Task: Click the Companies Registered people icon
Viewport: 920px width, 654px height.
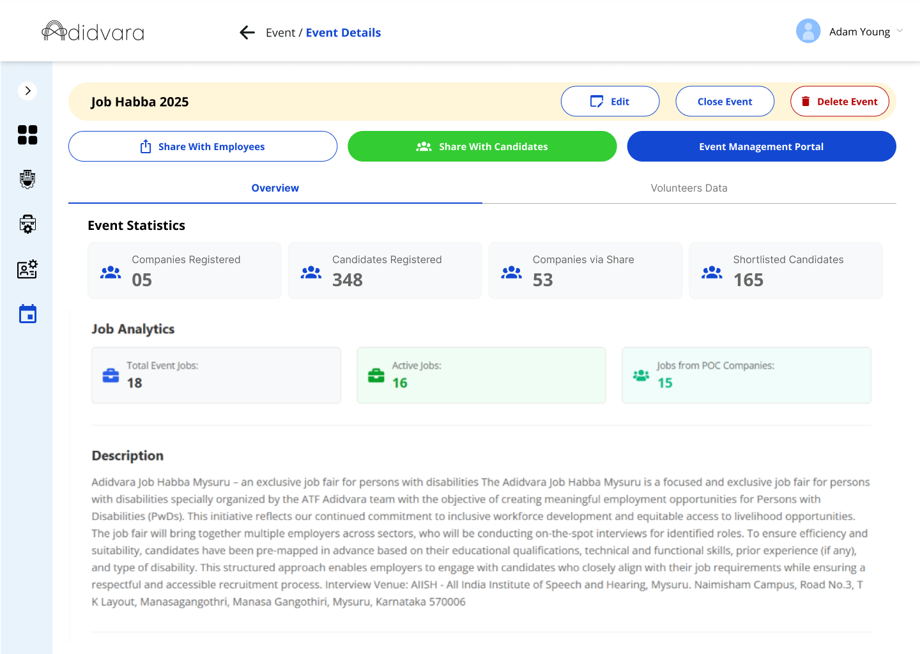Action: tap(111, 272)
